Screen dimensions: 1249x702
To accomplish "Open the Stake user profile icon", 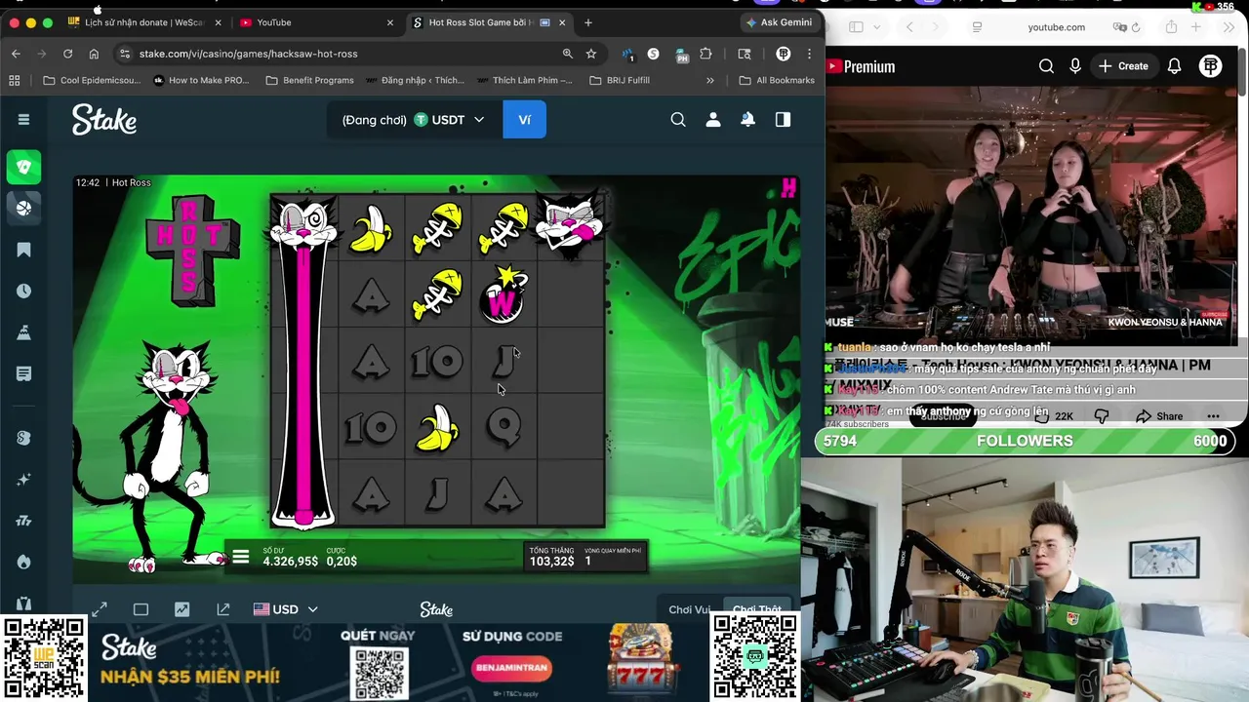I will coord(713,119).
